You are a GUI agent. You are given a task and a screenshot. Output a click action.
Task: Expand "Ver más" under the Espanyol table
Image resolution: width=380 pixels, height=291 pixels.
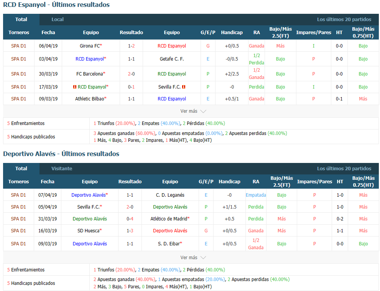click(x=193, y=111)
